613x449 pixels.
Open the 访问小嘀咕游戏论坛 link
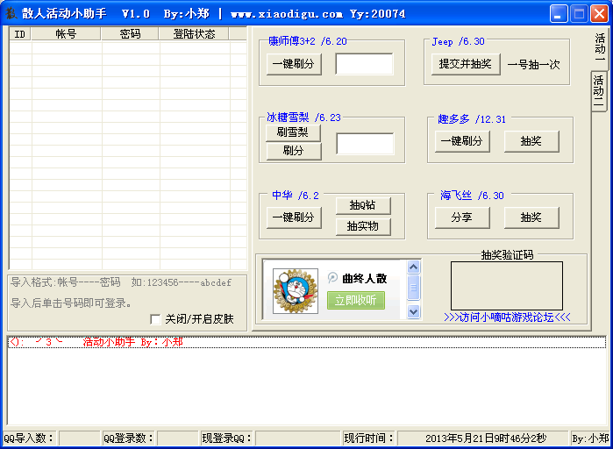click(507, 317)
